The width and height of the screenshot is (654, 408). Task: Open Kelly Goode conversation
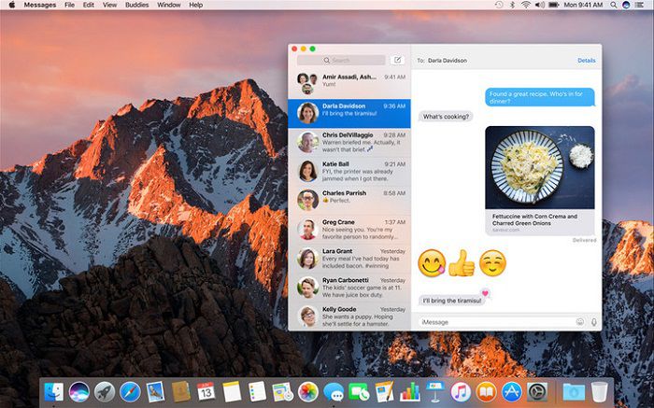[x=349, y=317]
